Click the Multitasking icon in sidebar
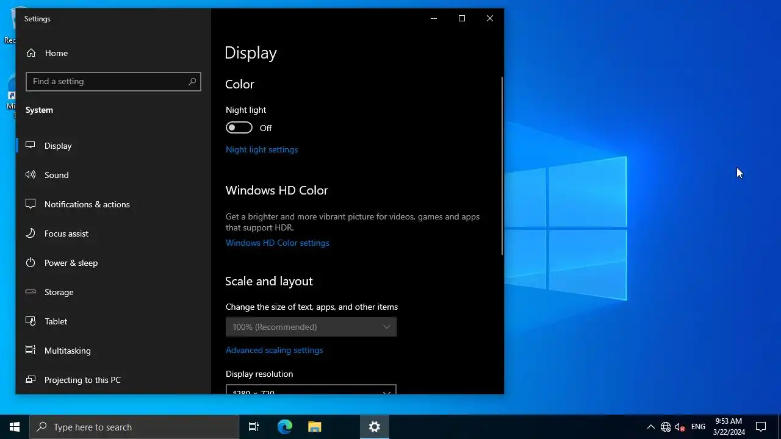The width and height of the screenshot is (781, 439). tap(31, 351)
